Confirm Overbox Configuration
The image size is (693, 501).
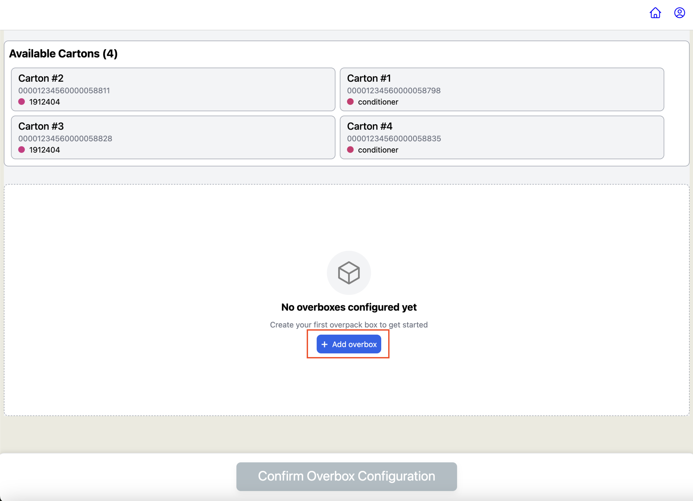click(x=346, y=476)
